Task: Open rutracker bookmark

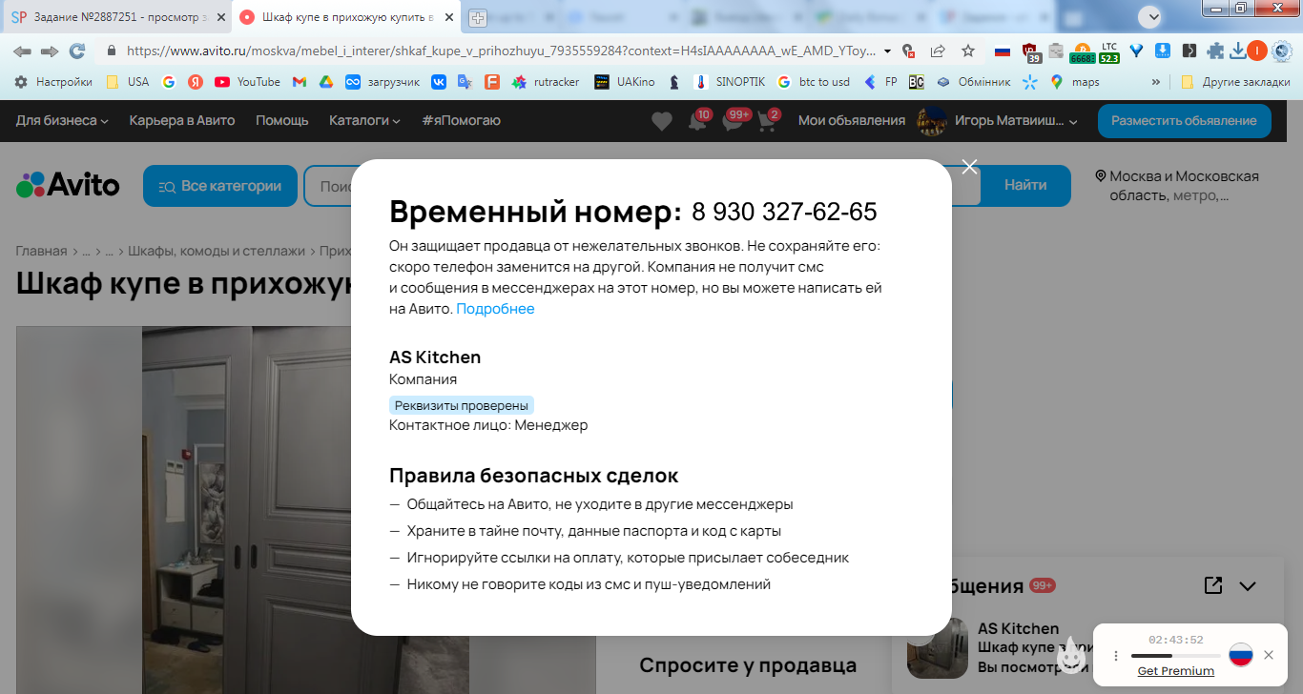Action: (x=546, y=82)
